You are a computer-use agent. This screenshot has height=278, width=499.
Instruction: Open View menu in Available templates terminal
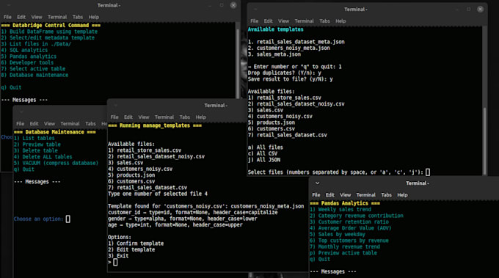(x=283, y=21)
